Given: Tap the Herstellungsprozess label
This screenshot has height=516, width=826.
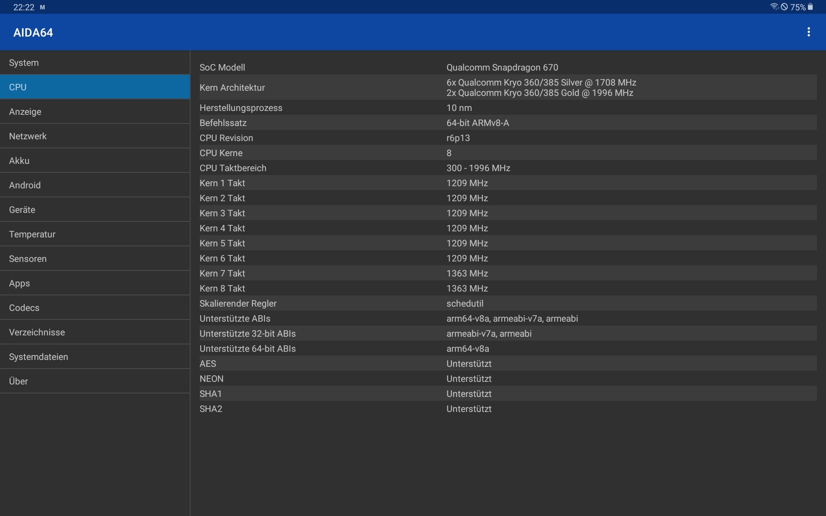Looking at the screenshot, I should pyautogui.click(x=241, y=108).
